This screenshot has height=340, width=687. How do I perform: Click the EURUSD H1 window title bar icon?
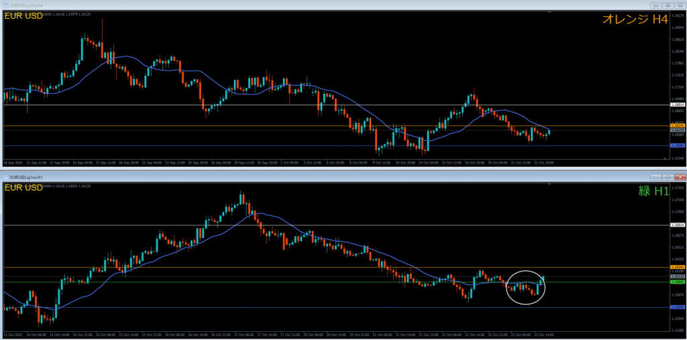pos(4,176)
